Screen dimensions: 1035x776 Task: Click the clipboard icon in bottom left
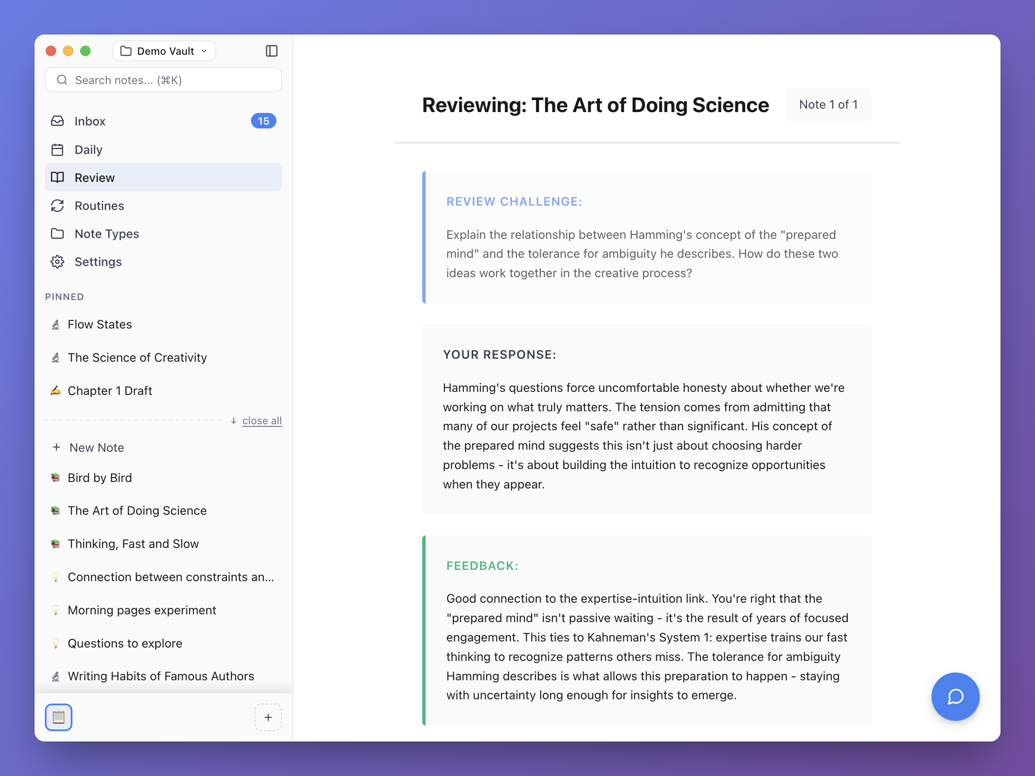coord(58,717)
